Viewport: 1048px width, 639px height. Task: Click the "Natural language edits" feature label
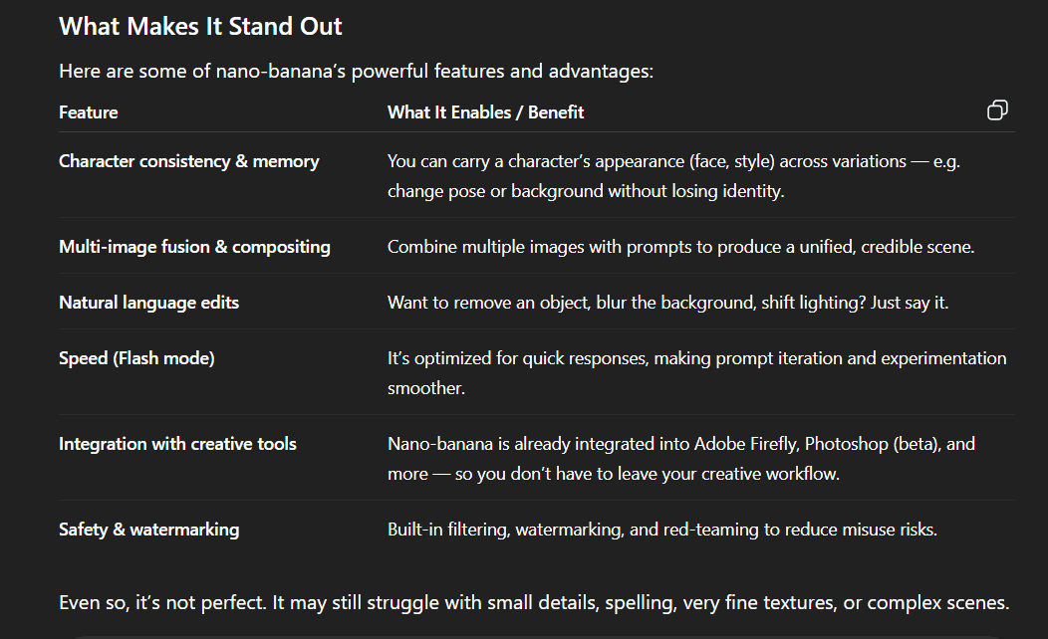point(148,302)
